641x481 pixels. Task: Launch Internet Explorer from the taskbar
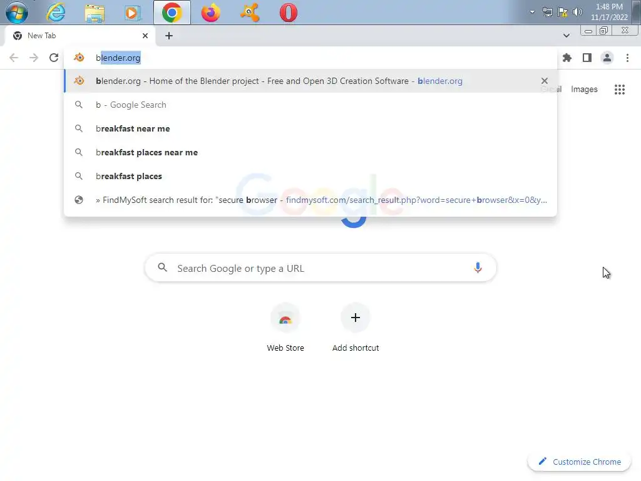56,13
